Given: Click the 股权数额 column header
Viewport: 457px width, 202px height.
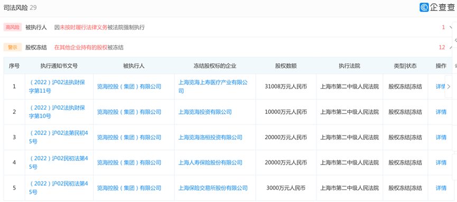Looking at the screenshot, I should pyautogui.click(x=286, y=66).
